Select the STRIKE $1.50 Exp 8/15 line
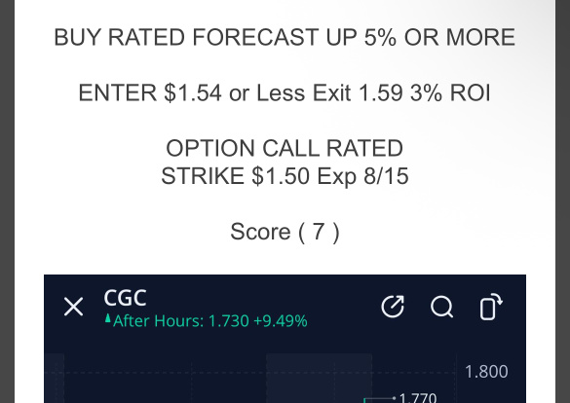The image size is (570, 403). [285, 176]
